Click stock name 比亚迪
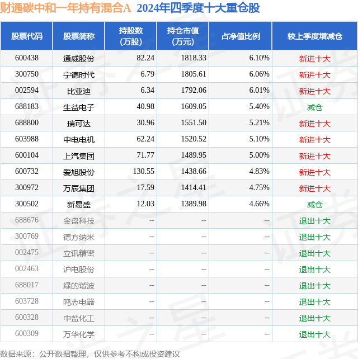The image size is (358, 359). click(x=79, y=91)
